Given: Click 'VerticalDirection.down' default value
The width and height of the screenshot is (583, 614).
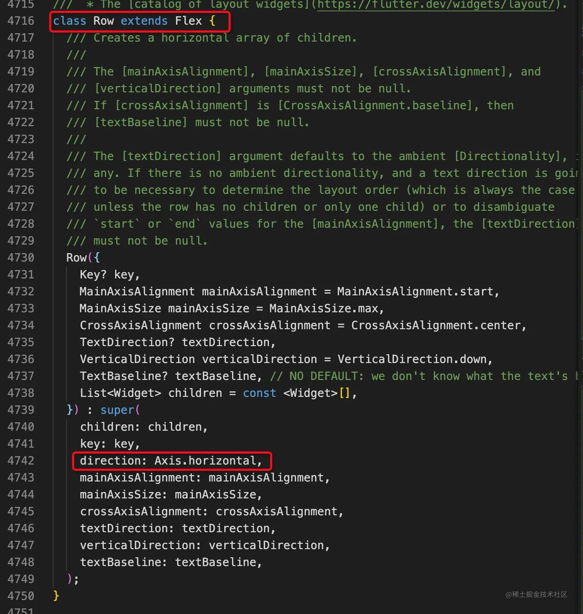Looking at the screenshot, I should (412, 359).
